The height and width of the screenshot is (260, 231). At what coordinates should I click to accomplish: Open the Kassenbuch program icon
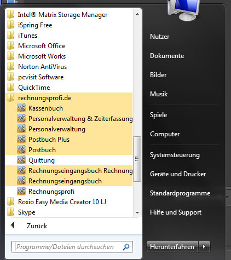[21, 108]
